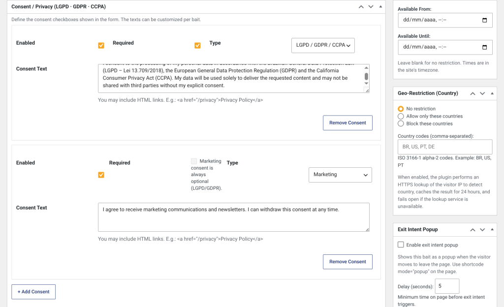Focus the Country codes input field
The height and width of the screenshot is (307, 504).
445,147
